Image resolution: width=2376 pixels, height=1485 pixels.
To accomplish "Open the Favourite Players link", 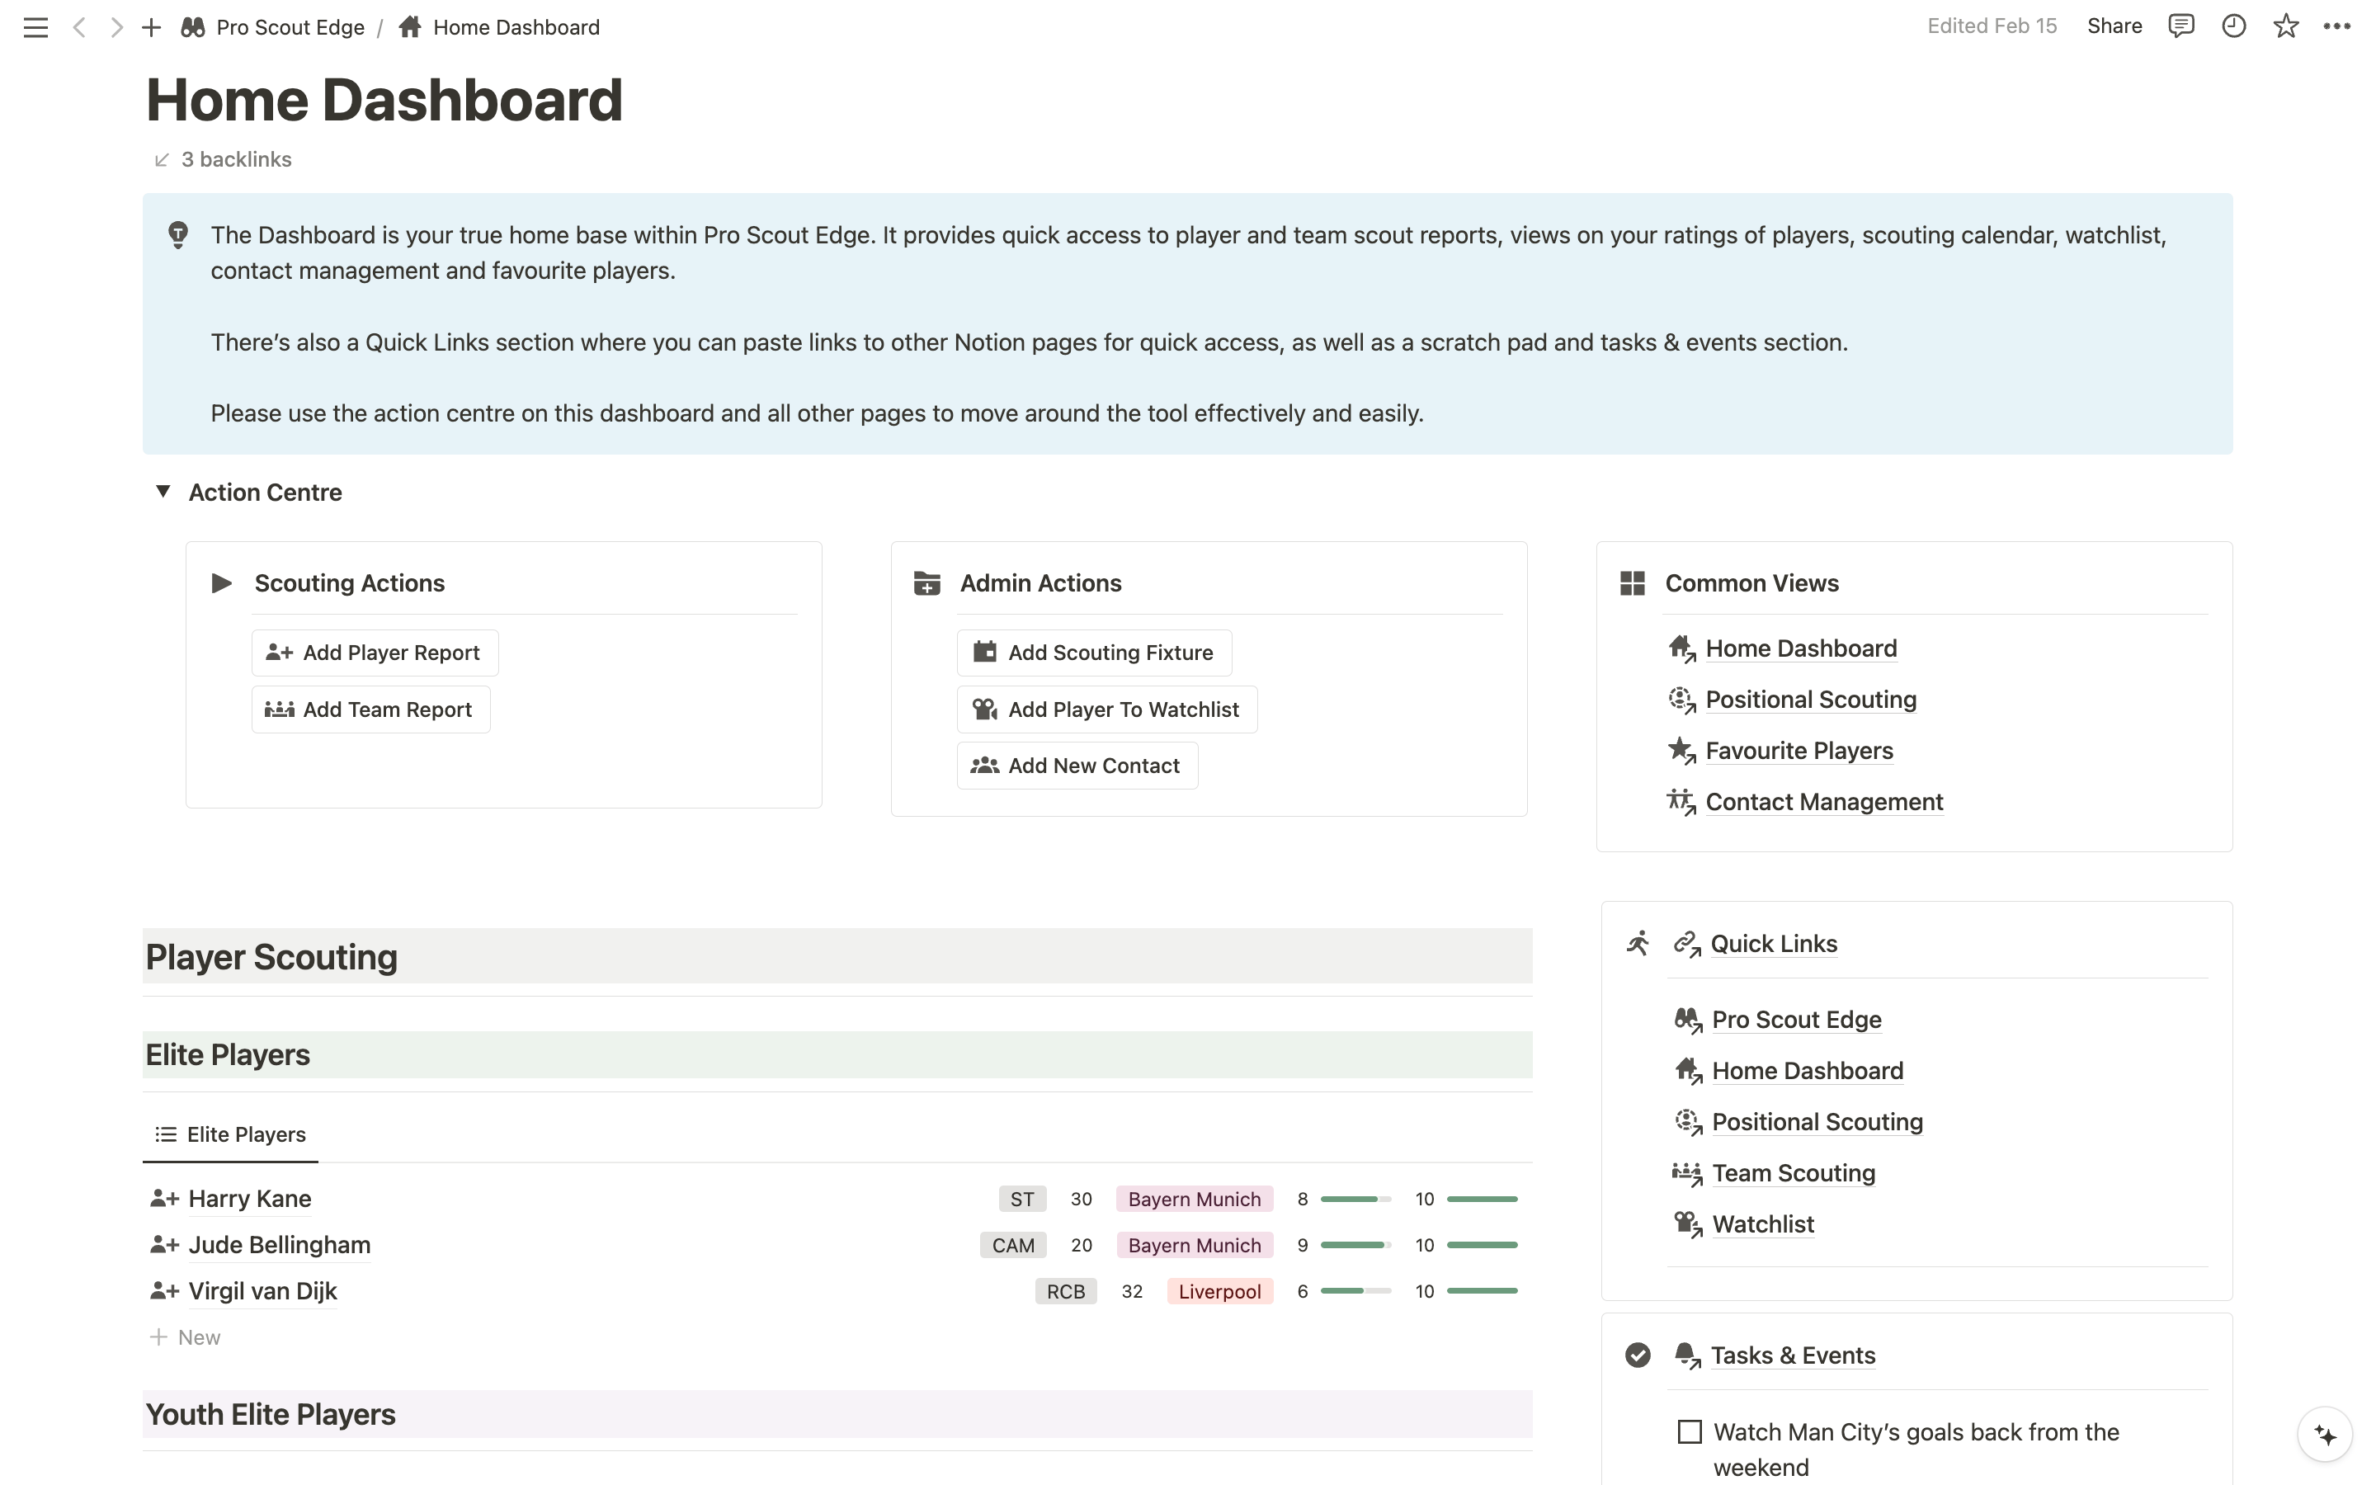I will coord(1798,751).
